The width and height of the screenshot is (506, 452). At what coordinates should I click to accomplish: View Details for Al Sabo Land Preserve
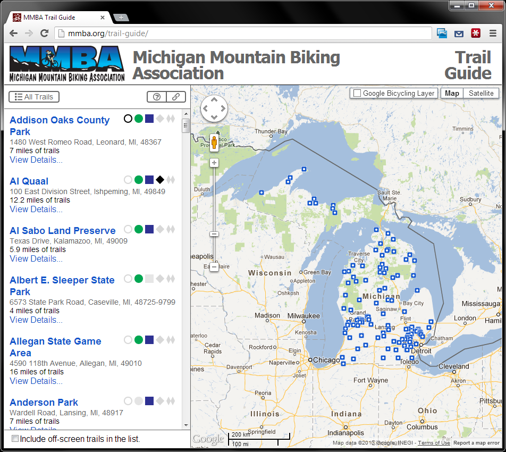point(36,258)
